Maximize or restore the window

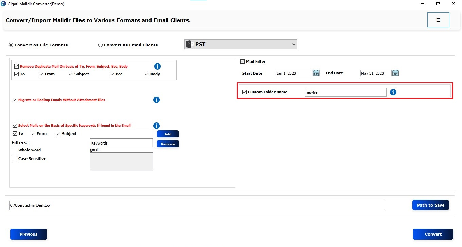[x=438, y=4]
